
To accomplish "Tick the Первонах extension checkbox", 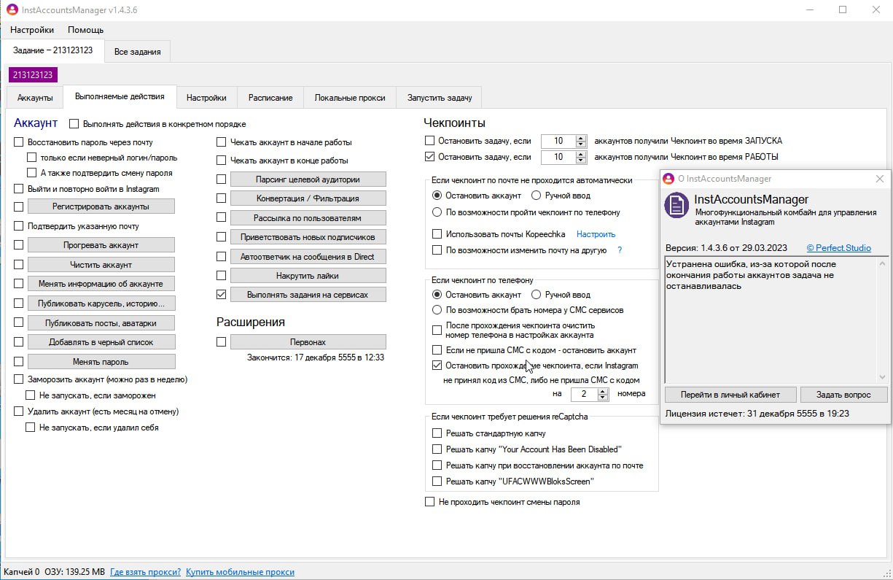I will click(x=222, y=341).
